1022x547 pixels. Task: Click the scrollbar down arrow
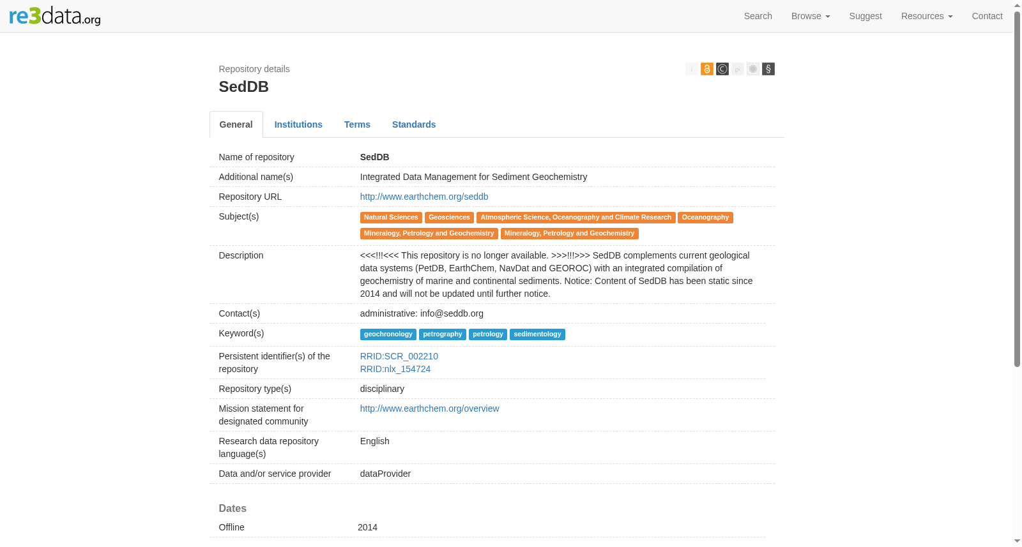1017,541
